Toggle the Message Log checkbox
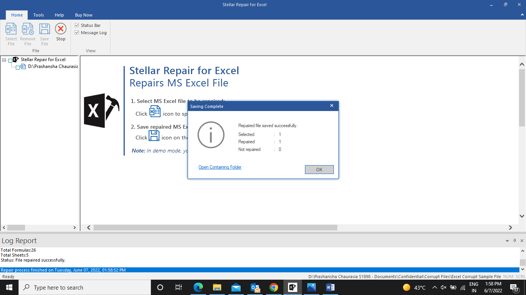The height and width of the screenshot is (295, 526). pos(77,33)
